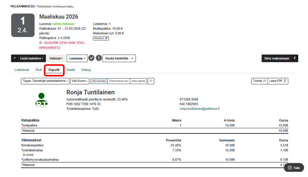
Task: Click the Ronja Tuntilainen name heading
Action: coord(91,92)
